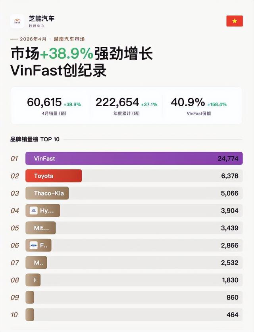Click the 40.9% VinFast share figure
Viewport: 254px width, 332px height.
[x=188, y=102]
